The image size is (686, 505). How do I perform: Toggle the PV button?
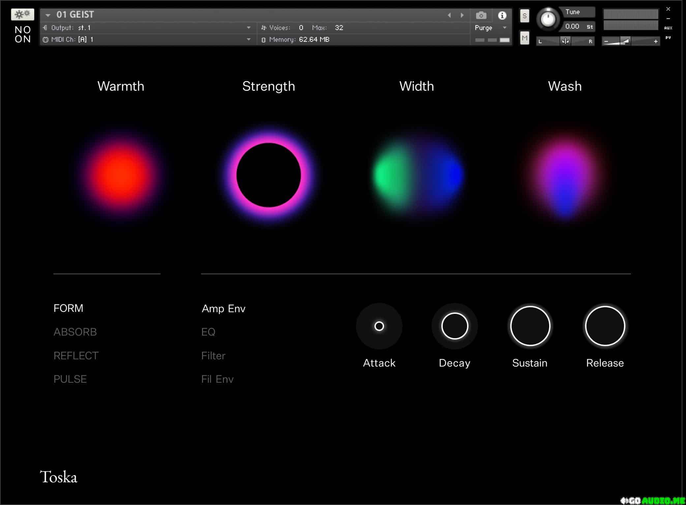pyautogui.click(x=668, y=38)
